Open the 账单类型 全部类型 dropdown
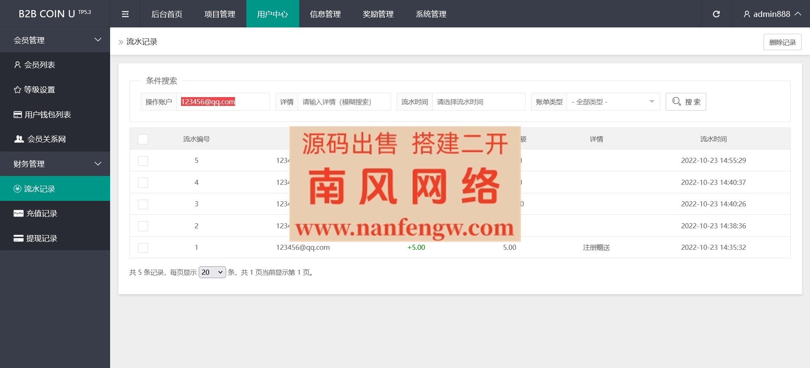The image size is (810, 368). (613, 102)
